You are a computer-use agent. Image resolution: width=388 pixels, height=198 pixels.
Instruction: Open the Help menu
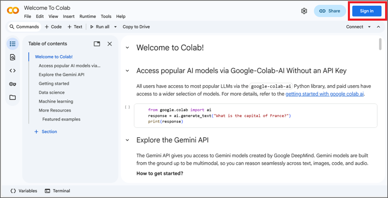121,17
